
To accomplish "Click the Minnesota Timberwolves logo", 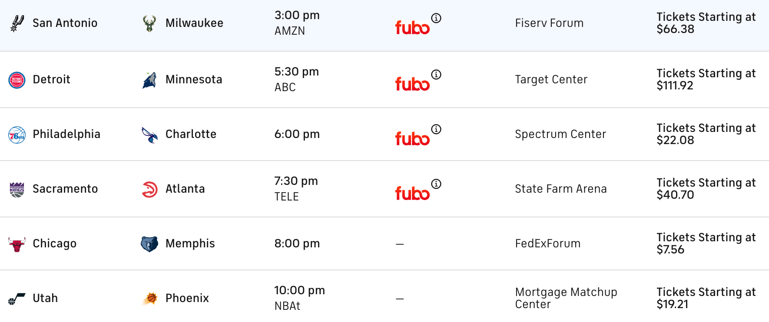I will 149,80.
